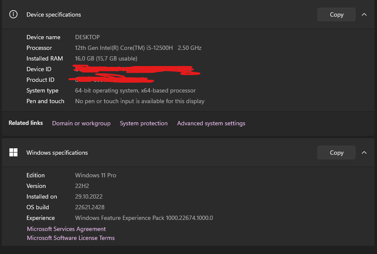Click the 22621.2428 OS build value

90,207
